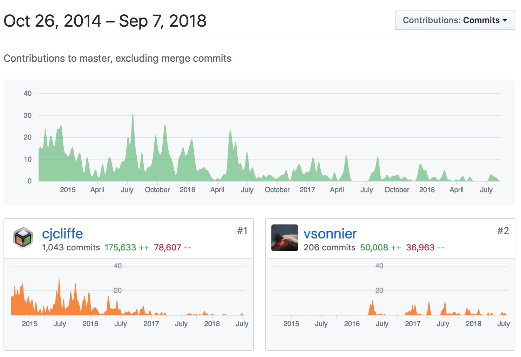Open the Contributions: Commits dropdown
This screenshot has width=521, height=357.
(x=455, y=20)
